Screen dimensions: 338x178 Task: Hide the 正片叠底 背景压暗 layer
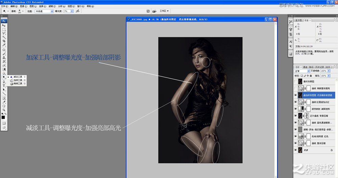pyautogui.click(x=295, y=116)
